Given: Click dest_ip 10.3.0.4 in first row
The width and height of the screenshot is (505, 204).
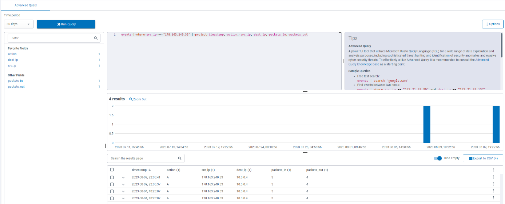Looking at the screenshot, I should (x=242, y=177).
